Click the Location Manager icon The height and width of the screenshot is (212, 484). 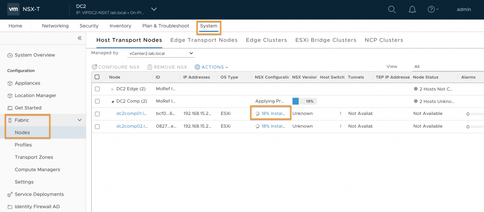coord(10,96)
